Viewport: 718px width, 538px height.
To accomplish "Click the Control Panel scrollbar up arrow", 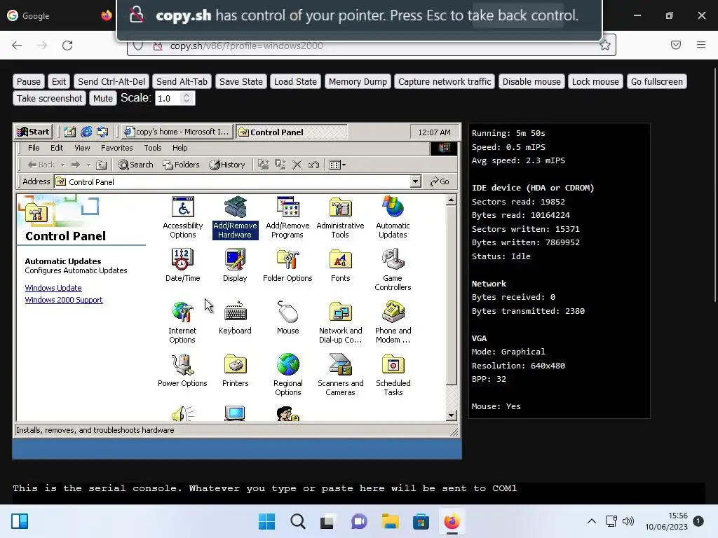I will [451, 200].
